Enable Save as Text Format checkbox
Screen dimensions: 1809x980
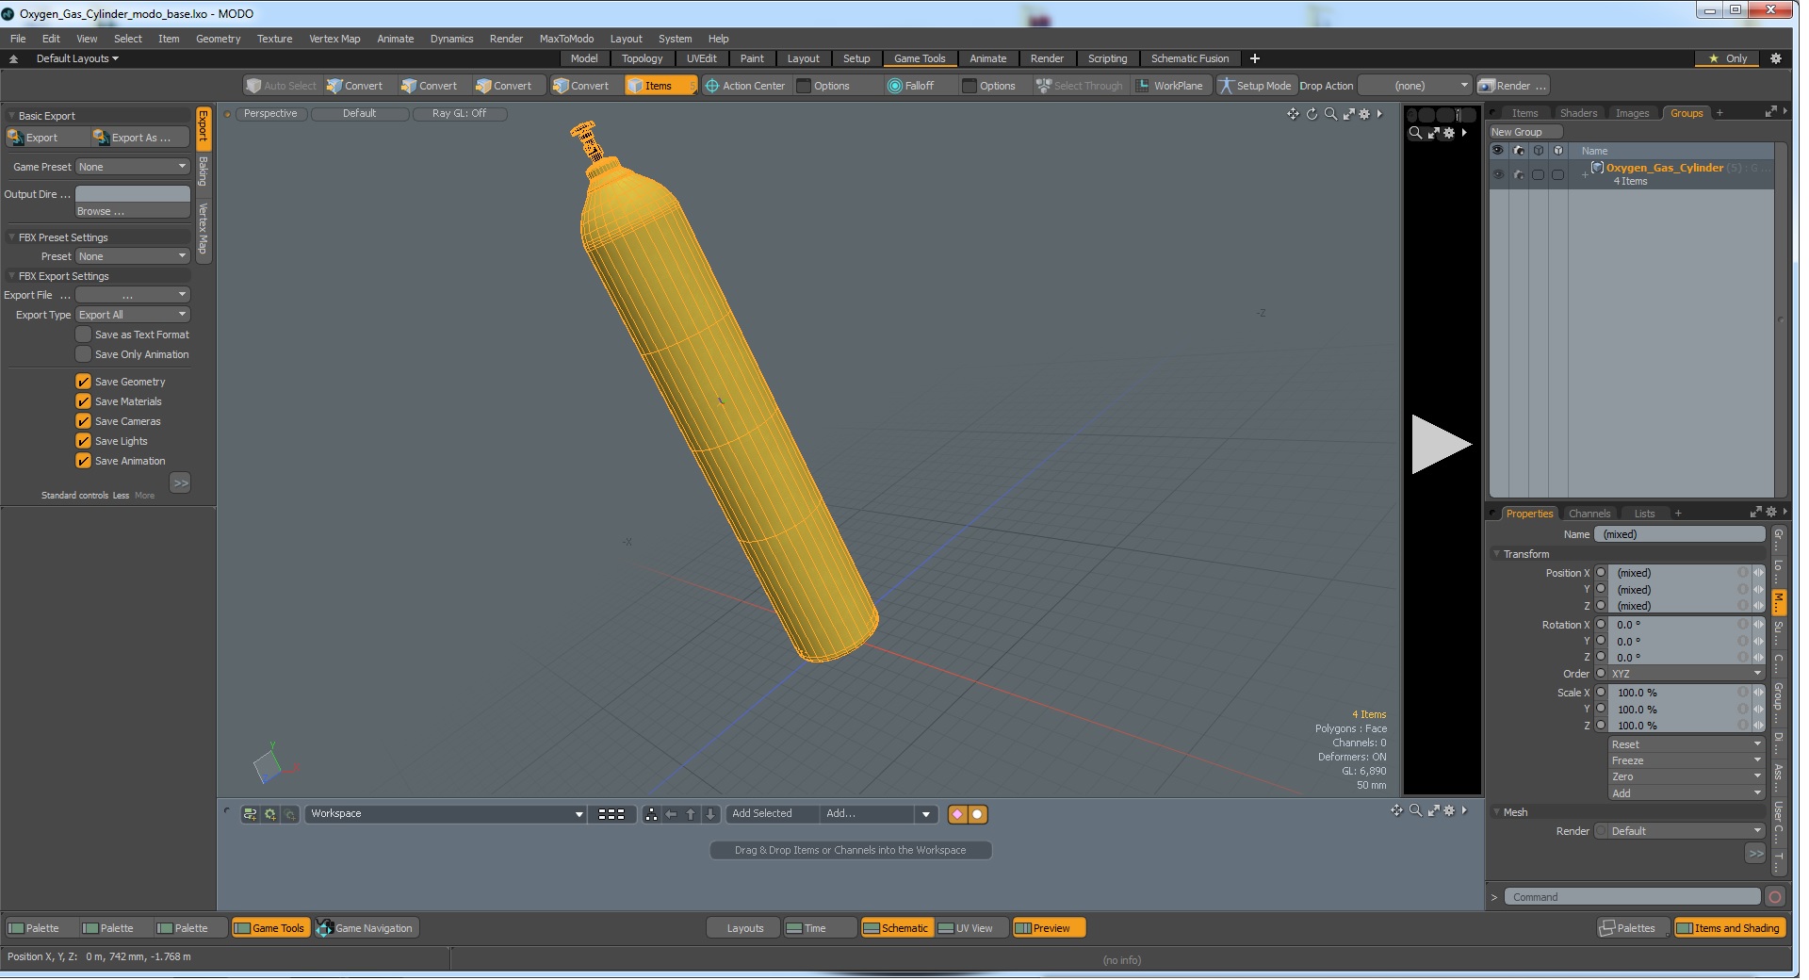point(84,335)
